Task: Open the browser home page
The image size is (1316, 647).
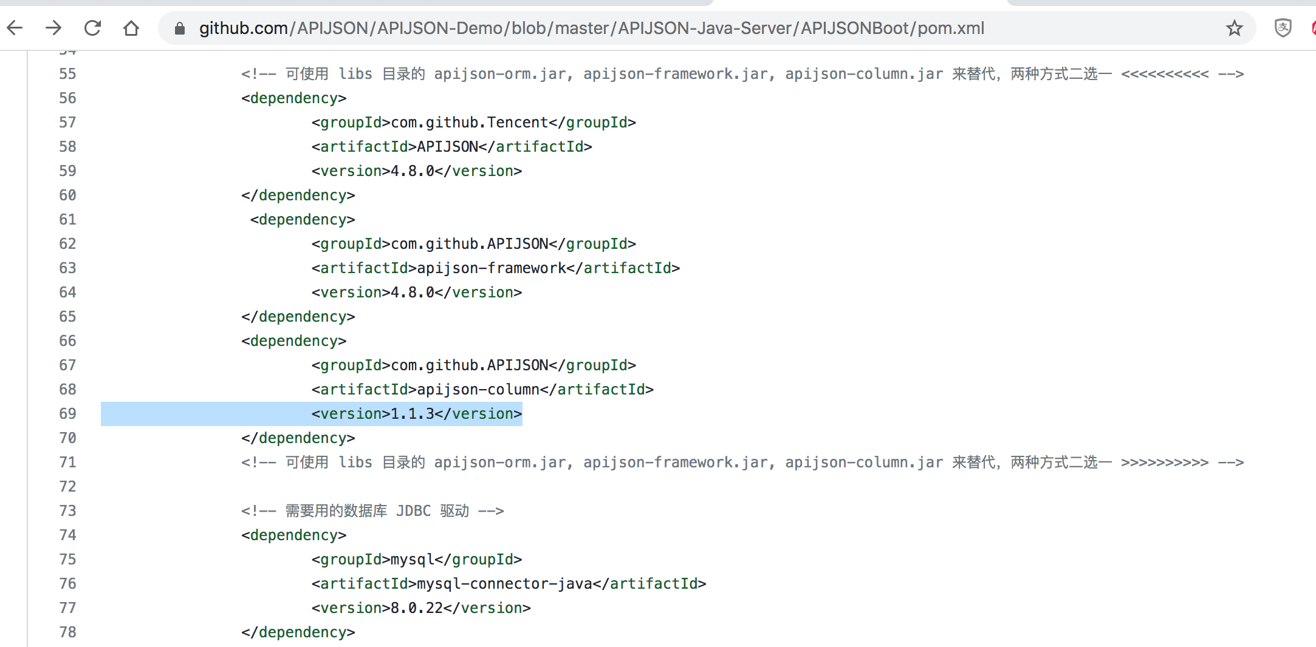Action: pyautogui.click(x=131, y=28)
